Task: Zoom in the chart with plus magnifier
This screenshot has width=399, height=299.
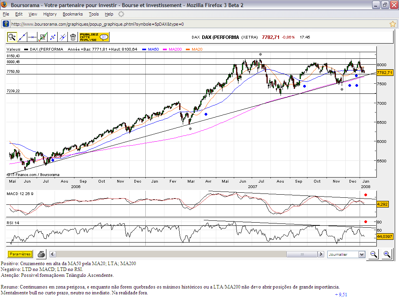Action: tap(387, 254)
